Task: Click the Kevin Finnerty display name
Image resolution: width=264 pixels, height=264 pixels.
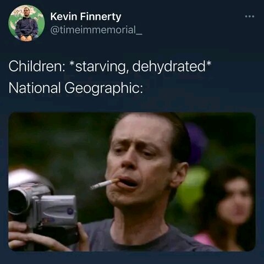Action: [86, 16]
